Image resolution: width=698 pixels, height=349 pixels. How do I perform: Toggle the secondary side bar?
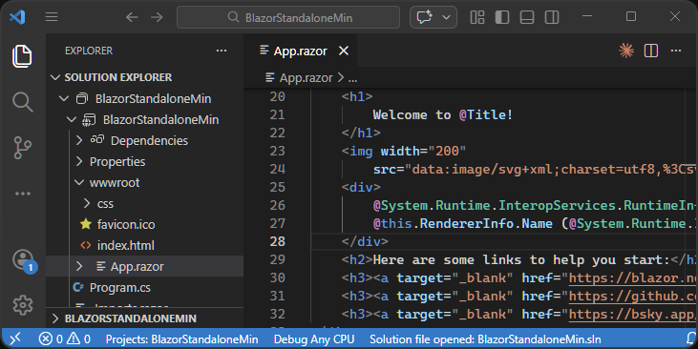pos(552,17)
